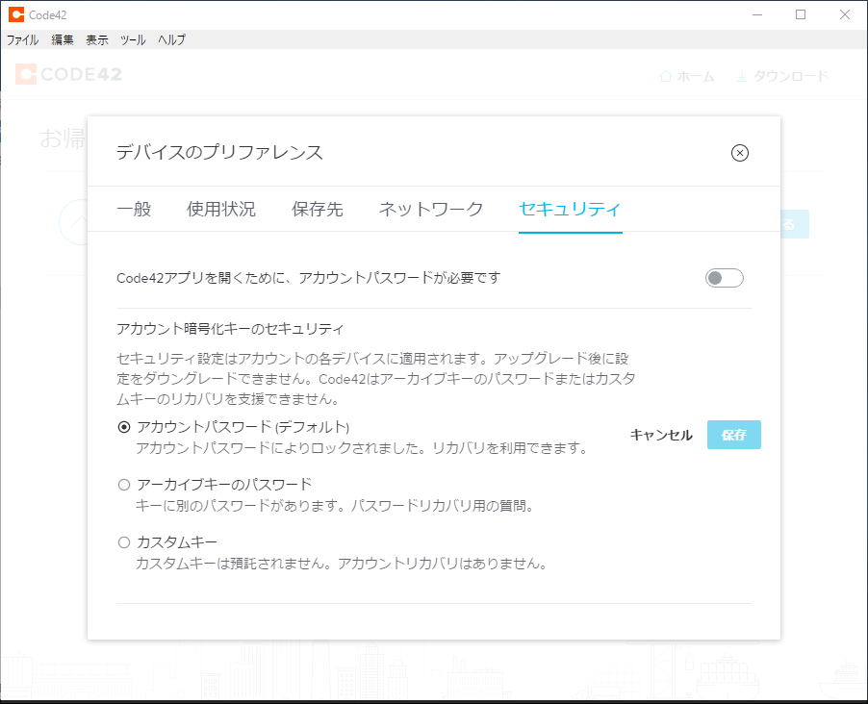The image size is (868, 704).
Task: Open the 使用状況 tab
Action: coord(221,210)
